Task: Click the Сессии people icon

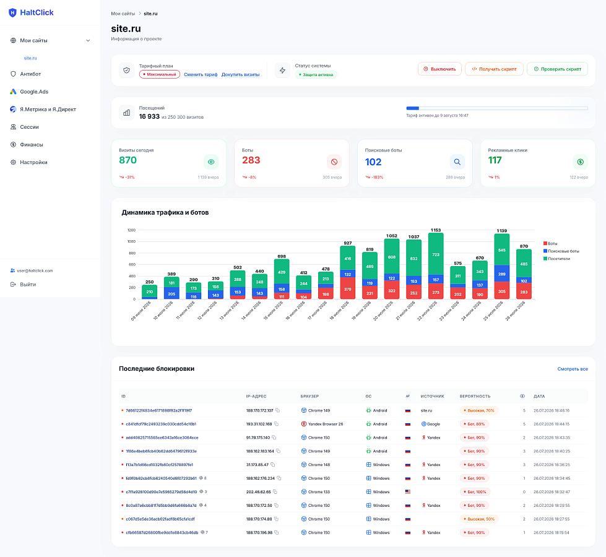Action: (13, 127)
